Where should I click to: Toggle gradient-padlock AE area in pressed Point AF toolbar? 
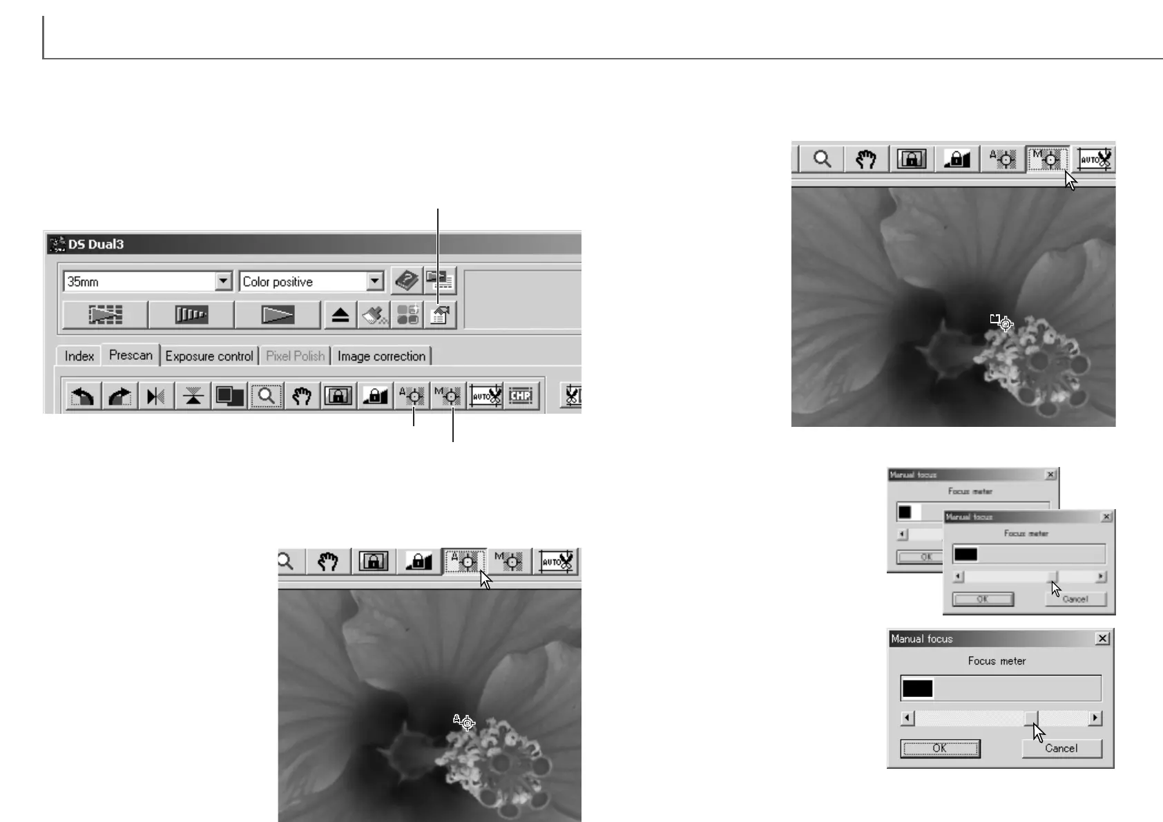pos(419,561)
